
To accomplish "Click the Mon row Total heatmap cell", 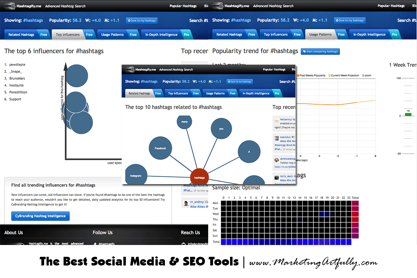I will click(355, 203).
